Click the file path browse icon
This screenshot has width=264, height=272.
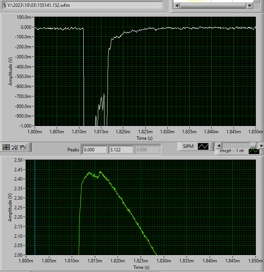pos(5,5)
